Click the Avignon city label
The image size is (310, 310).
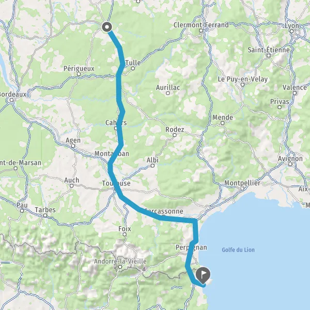tap(290, 159)
